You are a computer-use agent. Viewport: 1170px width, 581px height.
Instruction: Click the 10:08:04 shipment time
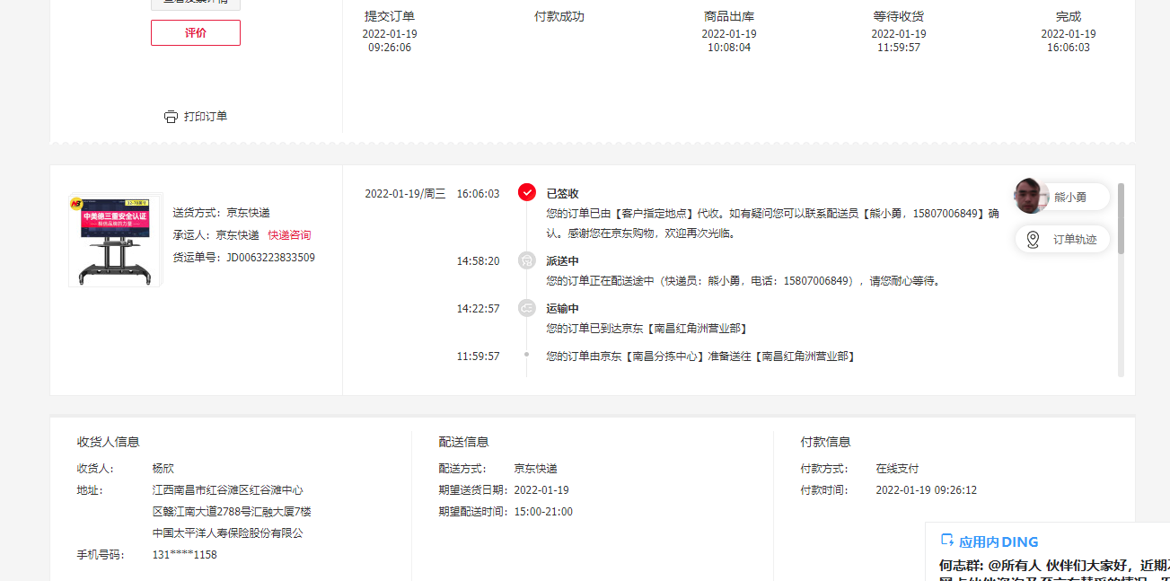729,48
